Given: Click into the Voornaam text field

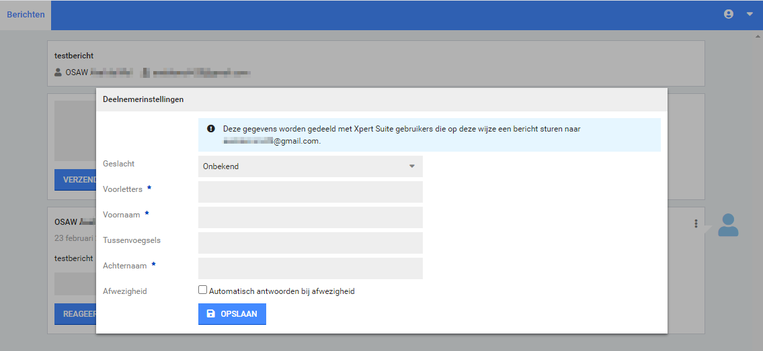Looking at the screenshot, I should click(x=310, y=217).
